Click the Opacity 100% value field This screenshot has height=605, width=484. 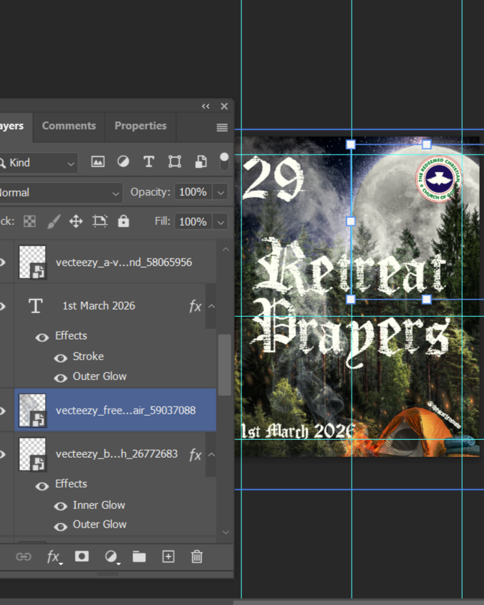click(193, 192)
